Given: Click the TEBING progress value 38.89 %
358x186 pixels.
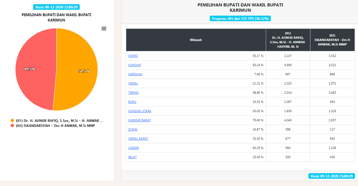Looking at the screenshot, I should [x=258, y=93].
